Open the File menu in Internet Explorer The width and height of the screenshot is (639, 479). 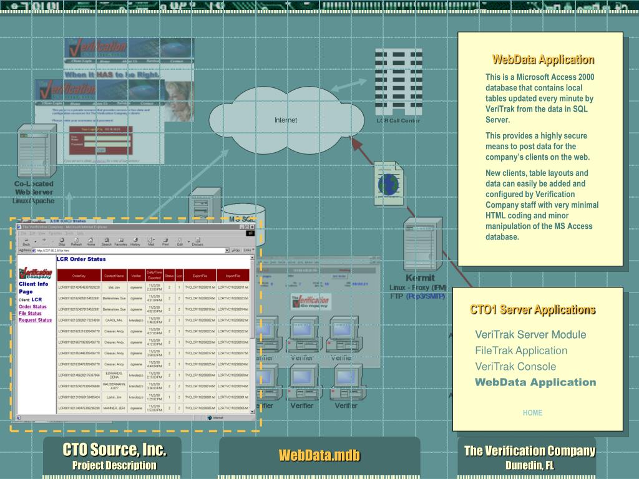pyautogui.click(x=24, y=233)
